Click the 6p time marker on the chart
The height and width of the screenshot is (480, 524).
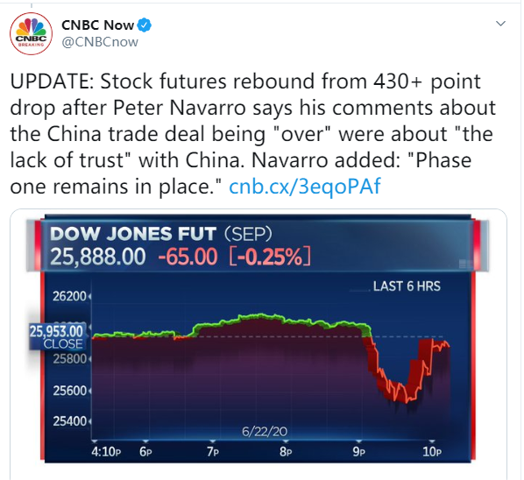[x=145, y=452]
